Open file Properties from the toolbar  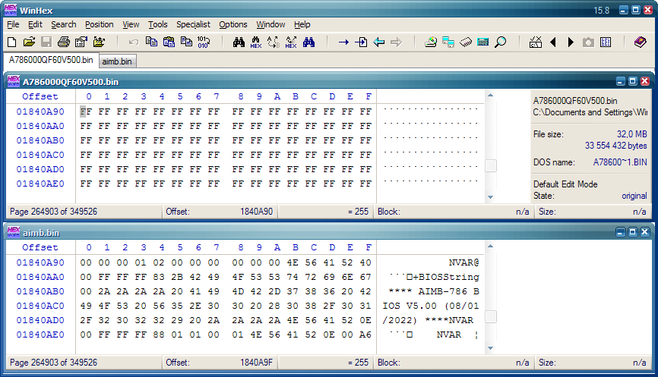81,42
